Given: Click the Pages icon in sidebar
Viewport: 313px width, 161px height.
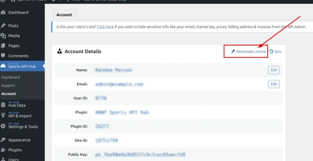Looking at the screenshot, I should click(x=3, y=46).
